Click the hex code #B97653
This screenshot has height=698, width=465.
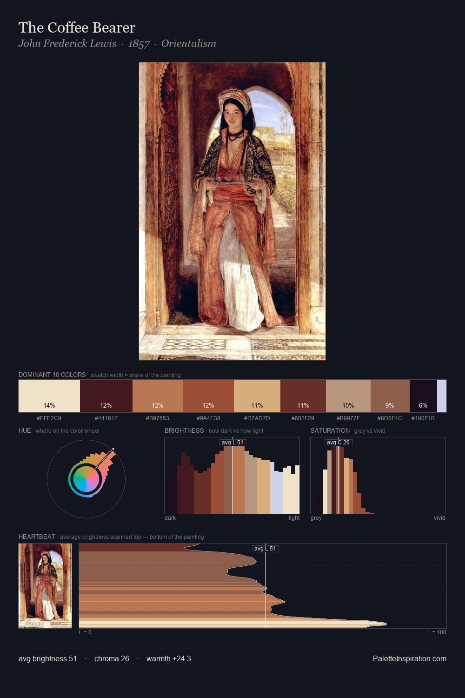coord(158,418)
